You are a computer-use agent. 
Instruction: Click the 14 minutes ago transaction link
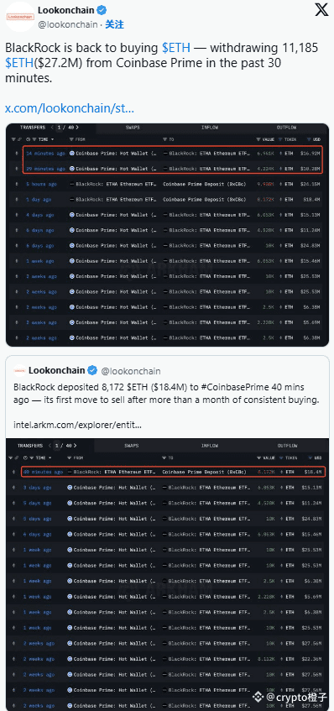[x=45, y=154]
